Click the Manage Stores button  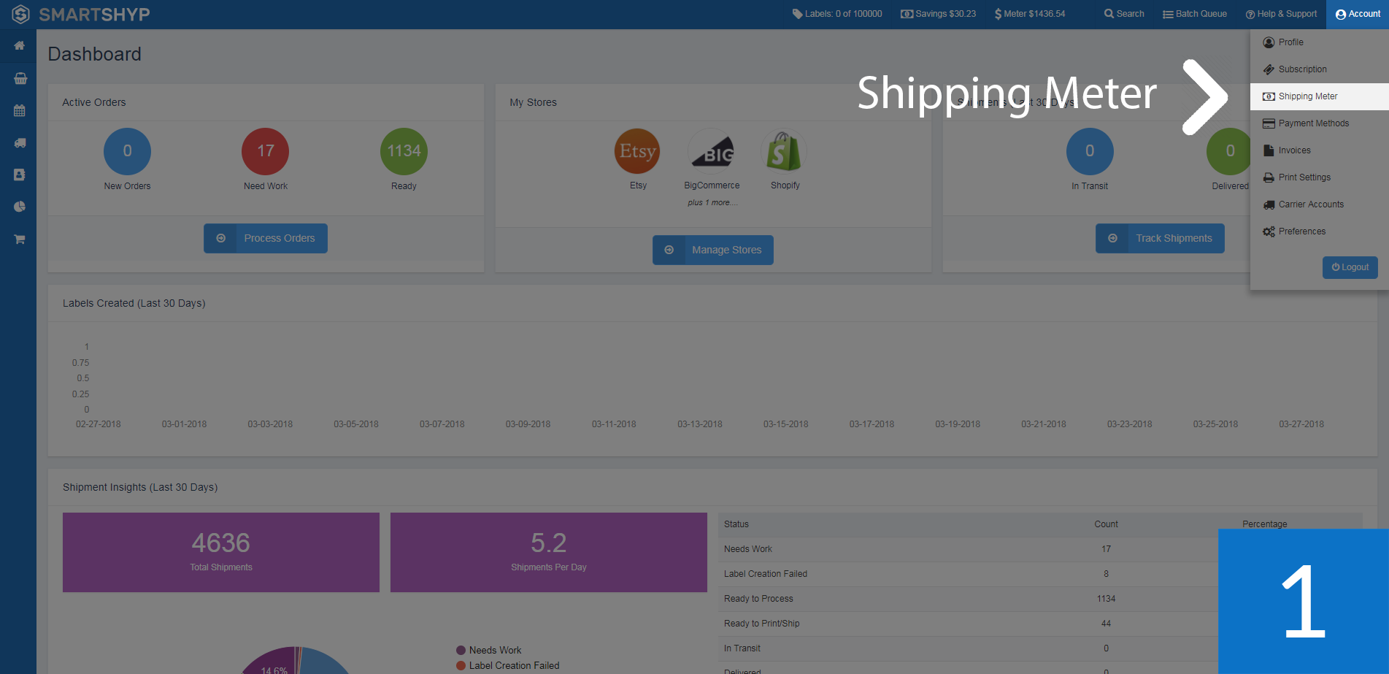[x=713, y=250]
